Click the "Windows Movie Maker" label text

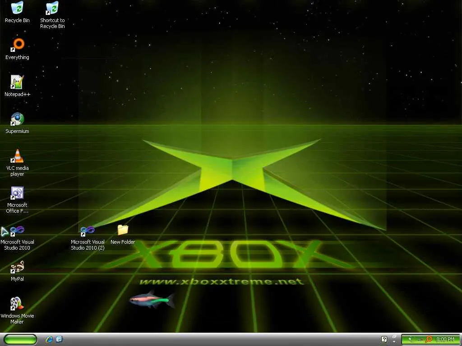click(17, 319)
